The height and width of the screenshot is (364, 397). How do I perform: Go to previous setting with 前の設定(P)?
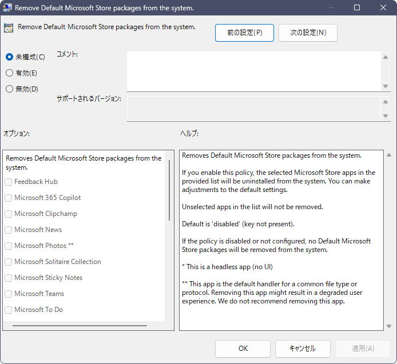(244, 33)
